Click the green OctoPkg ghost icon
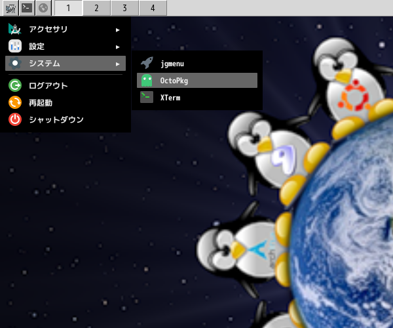This screenshot has width=393, height=328. pos(147,80)
